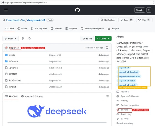Switch to Apache-2.0 license tab

[32, 96]
